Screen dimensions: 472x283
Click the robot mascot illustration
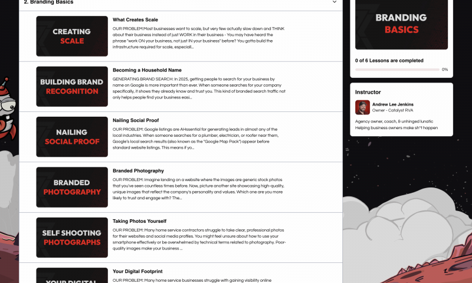[7, 108]
